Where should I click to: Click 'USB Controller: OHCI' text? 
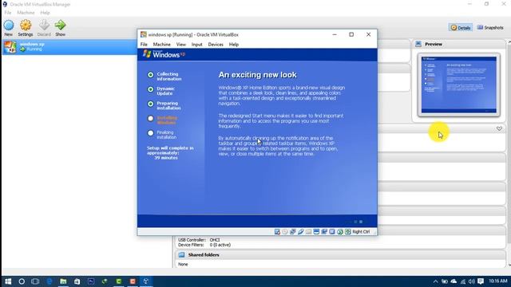[x=199, y=240]
